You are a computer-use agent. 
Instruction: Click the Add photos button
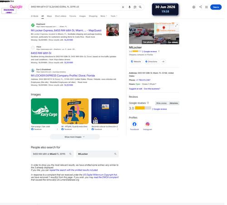click(174, 103)
